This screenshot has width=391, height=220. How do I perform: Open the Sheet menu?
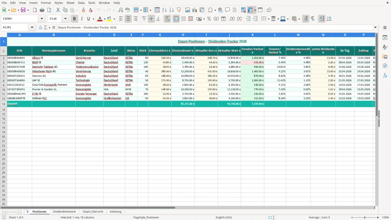click(x=70, y=3)
